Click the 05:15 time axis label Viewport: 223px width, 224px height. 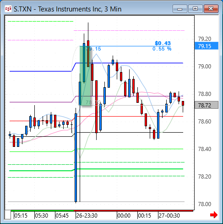[21, 216]
